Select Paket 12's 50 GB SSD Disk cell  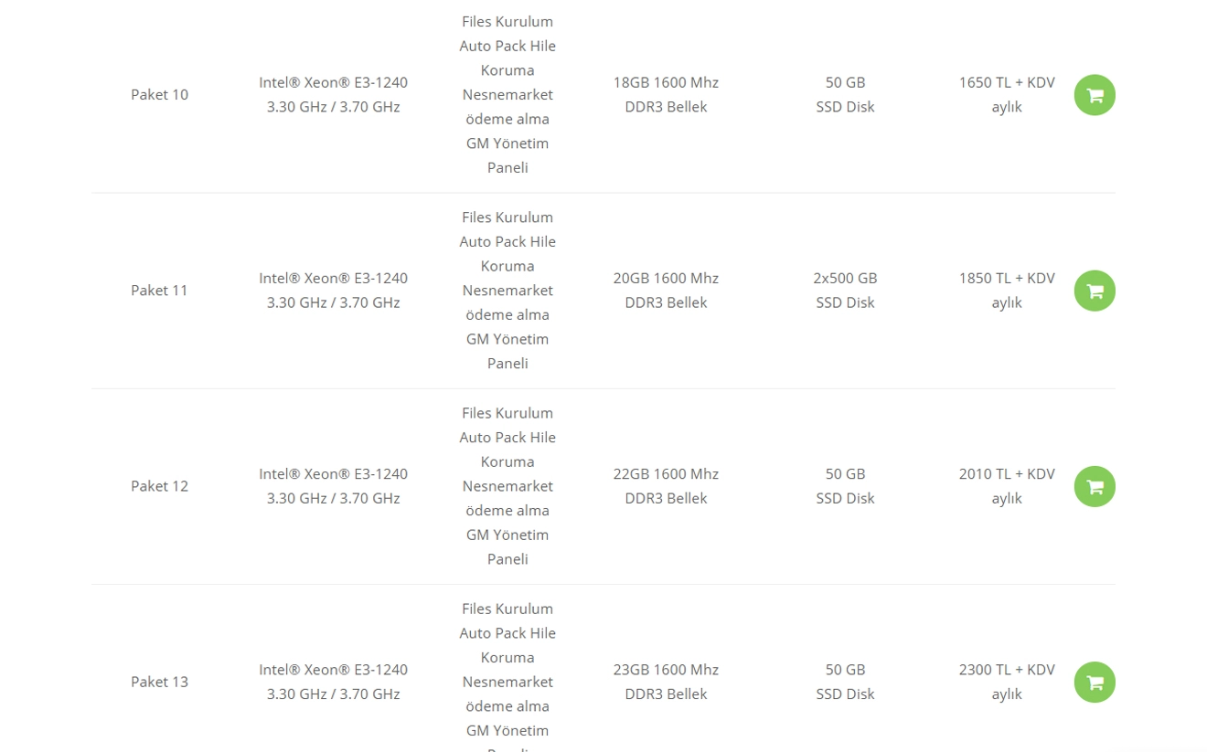(x=845, y=485)
